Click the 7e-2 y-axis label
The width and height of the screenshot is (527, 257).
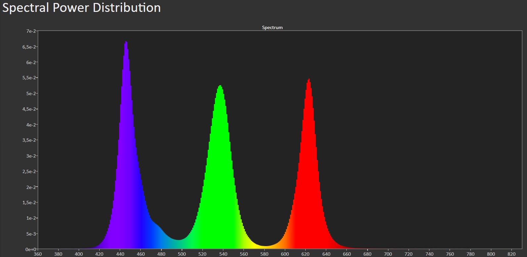coord(31,31)
